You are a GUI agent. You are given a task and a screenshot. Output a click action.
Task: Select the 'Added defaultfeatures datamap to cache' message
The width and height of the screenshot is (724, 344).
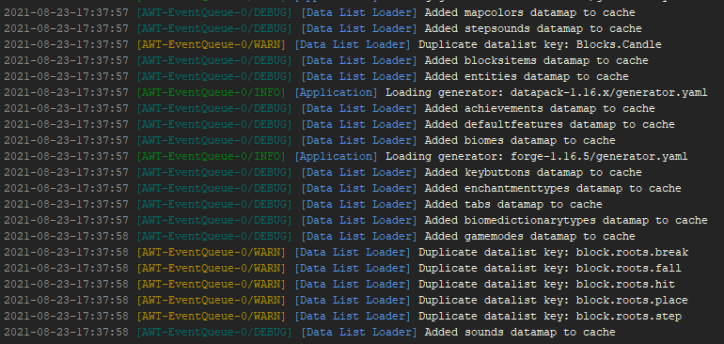[x=549, y=125]
